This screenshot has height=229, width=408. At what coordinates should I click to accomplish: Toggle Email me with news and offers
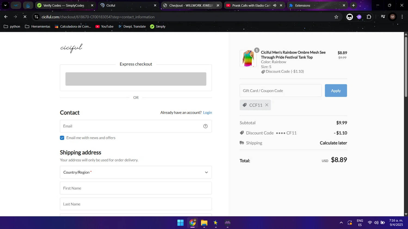coord(62,138)
